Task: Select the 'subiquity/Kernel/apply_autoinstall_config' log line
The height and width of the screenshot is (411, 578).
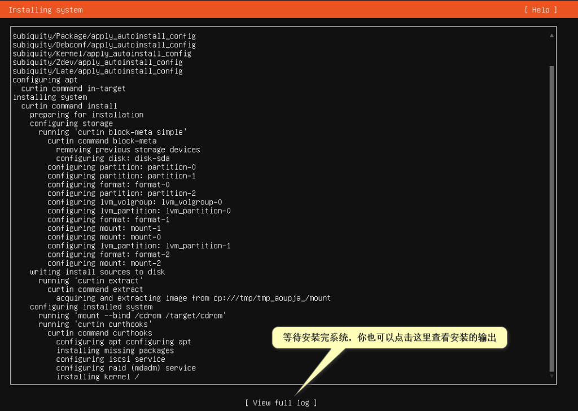Action: pos(102,54)
